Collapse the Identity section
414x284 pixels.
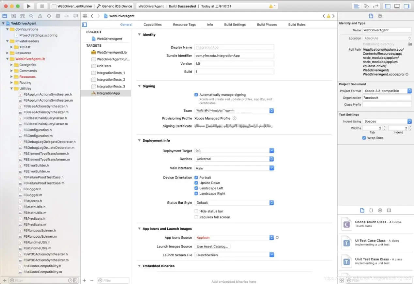click(139, 35)
